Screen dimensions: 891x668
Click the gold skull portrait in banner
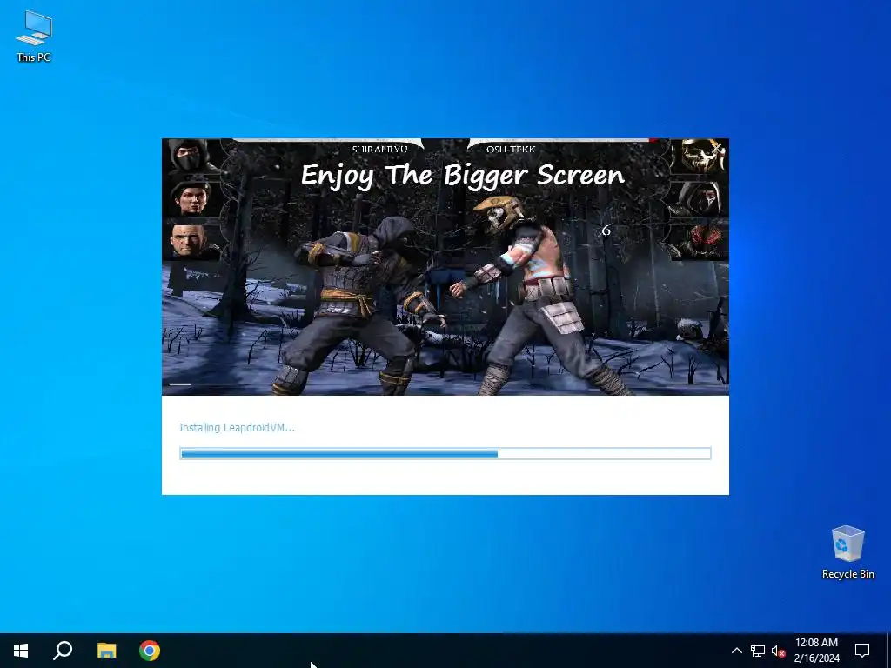(701, 155)
